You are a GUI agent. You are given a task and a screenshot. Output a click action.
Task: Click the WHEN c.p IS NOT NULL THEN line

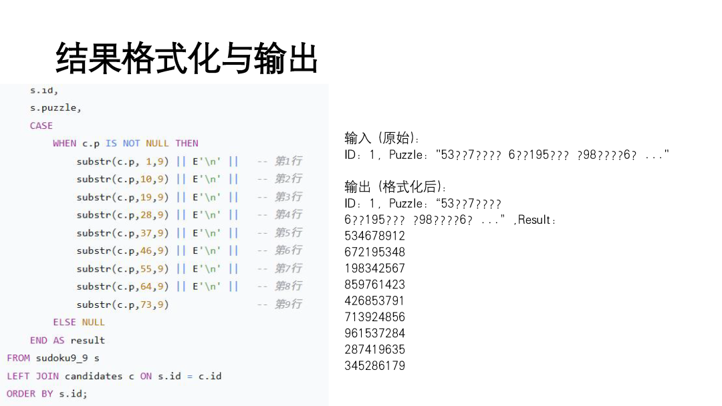click(125, 144)
